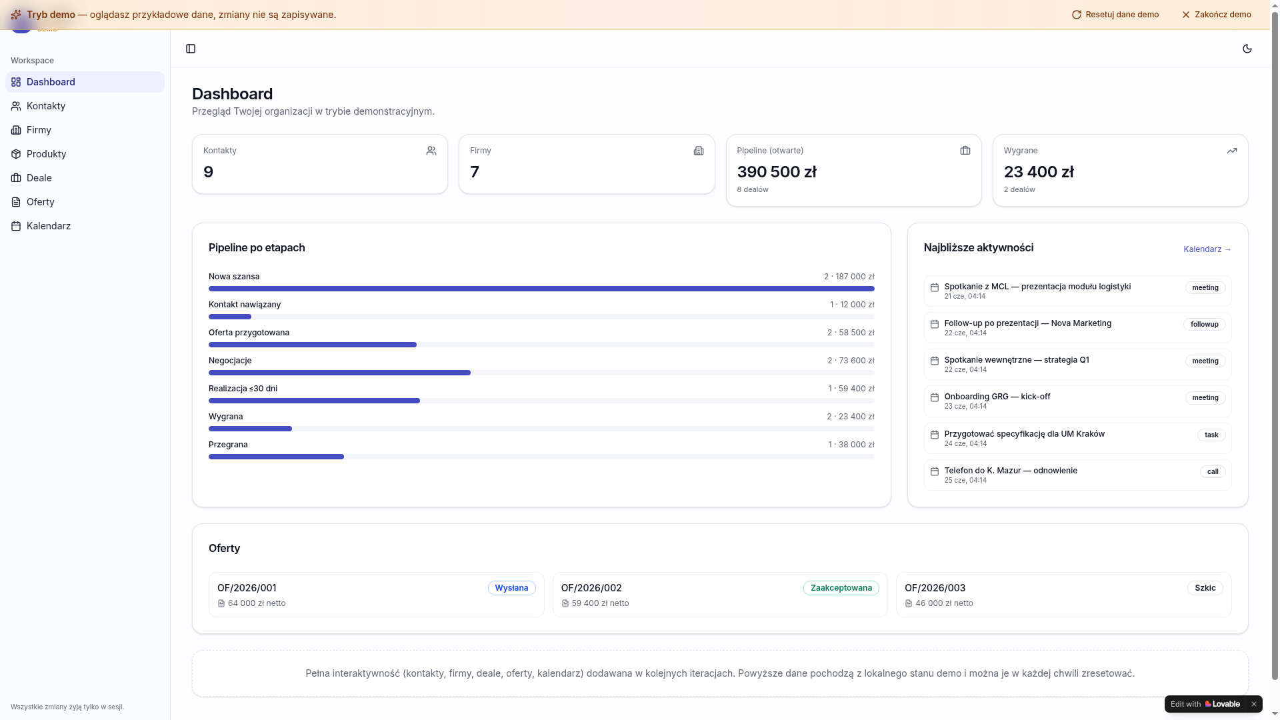Viewport: 1280px width, 720px height.
Task: Click the Wygrane trending-up icon
Action: pyautogui.click(x=1232, y=151)
